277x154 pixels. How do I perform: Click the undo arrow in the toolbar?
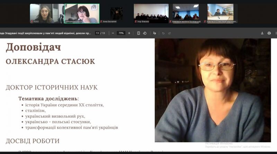pos(163,33)
